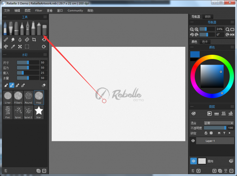237x176 pixels.
Task: Click the Transform arrows tool icon
Action: tap(20, 46)
